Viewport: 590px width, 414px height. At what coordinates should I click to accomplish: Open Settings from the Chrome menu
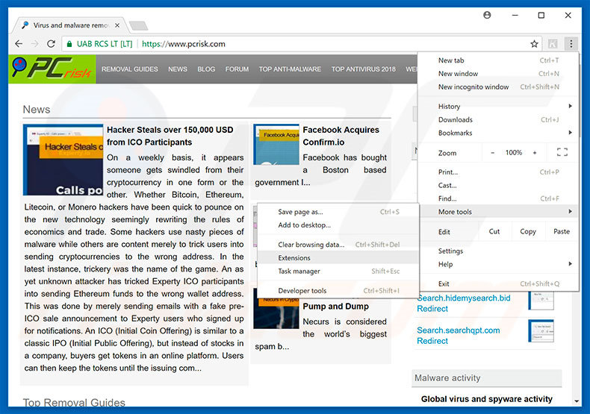(x=498, y=251)
